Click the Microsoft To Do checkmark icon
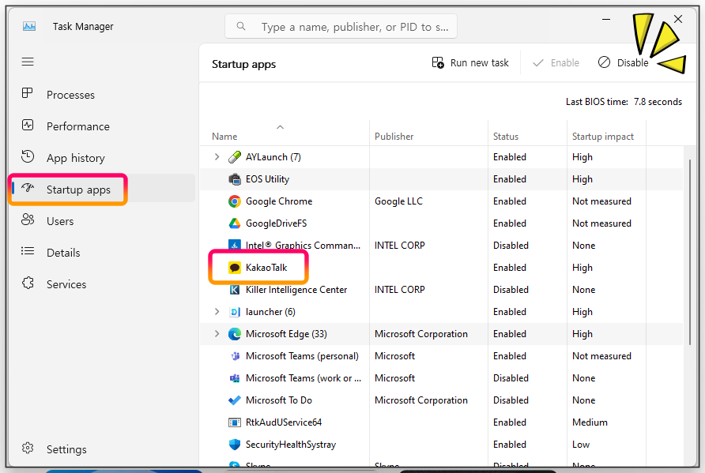 coord(235,400)
